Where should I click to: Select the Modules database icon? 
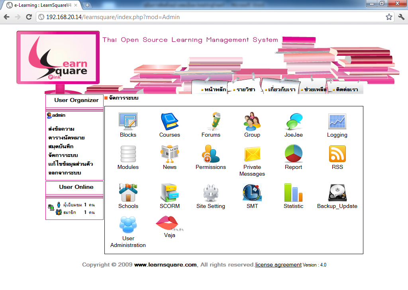pyautogui.click(x=128, y=154)
